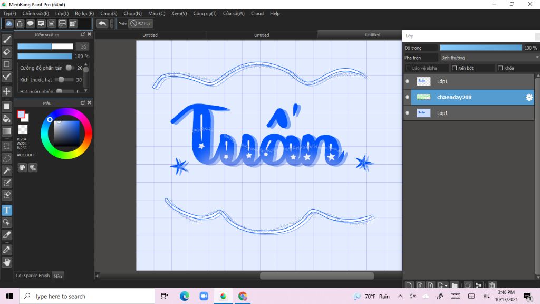
Task: Toggle the Bảo vệ alpha checkbox
Action: pyautogui.click(x=408, y=68)
